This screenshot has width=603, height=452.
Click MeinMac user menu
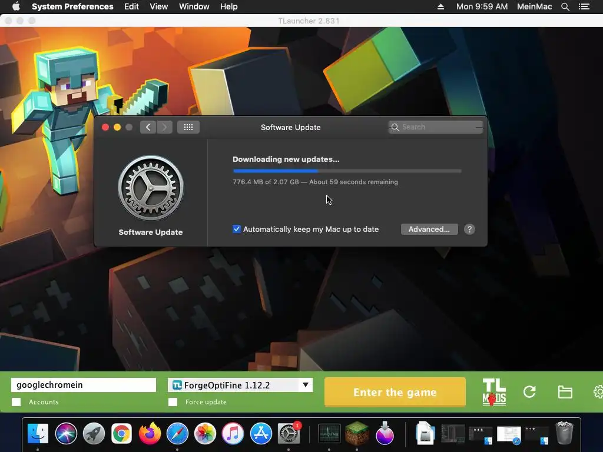pyautogui.click(x=534, y=6)
